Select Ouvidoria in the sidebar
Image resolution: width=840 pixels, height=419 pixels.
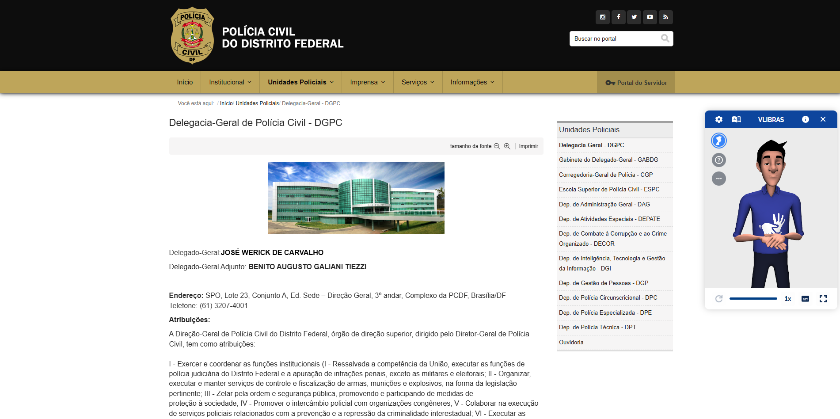point(571,342)
